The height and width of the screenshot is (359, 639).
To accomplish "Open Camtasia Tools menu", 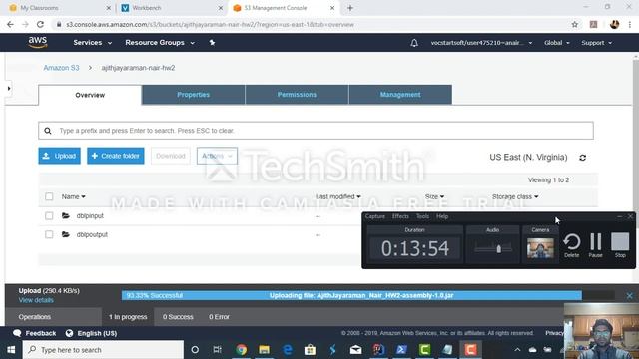I will point(422,216).
